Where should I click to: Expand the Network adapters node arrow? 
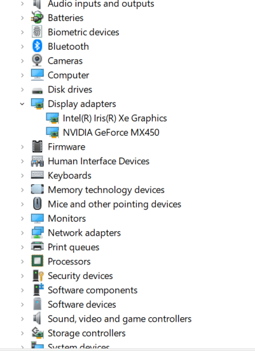(22, 233)
